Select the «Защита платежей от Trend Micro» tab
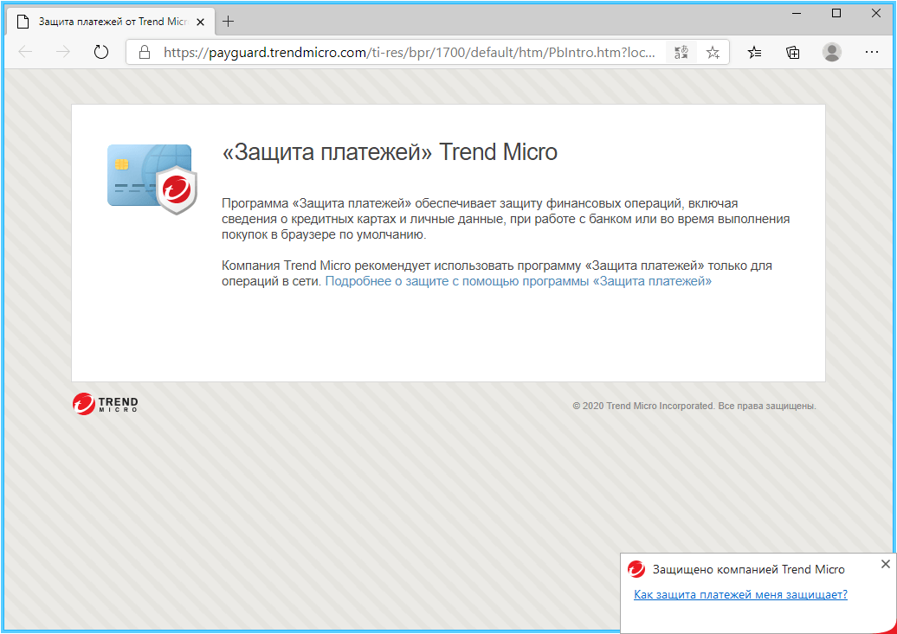Viewport: 897px width, 634px height. click(x=111, y=22)
